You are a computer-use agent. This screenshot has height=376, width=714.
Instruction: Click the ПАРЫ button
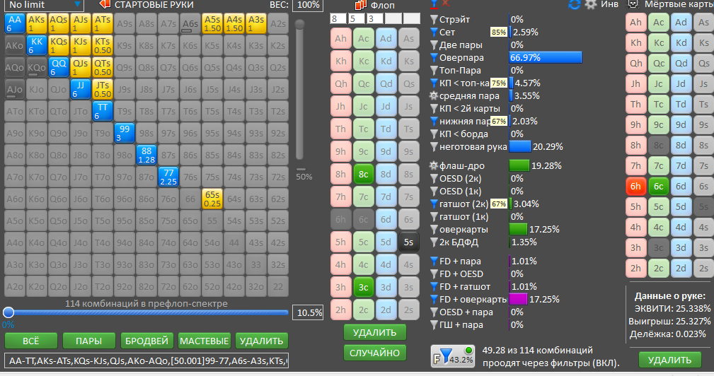coord(88,341)
